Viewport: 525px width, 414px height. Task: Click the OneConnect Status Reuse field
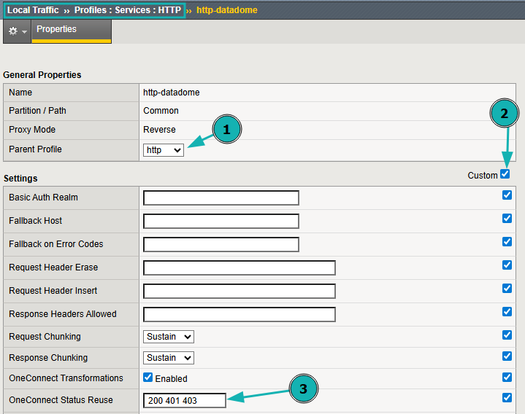185,400
